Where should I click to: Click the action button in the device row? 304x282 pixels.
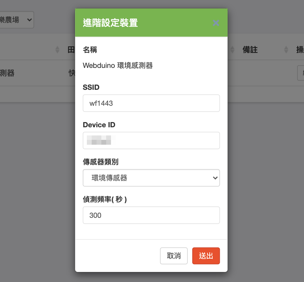[x=301, y=73]
